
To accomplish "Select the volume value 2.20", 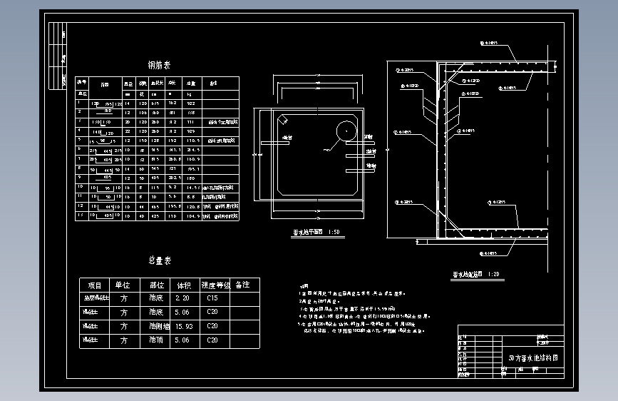I will tap(182, 298).
